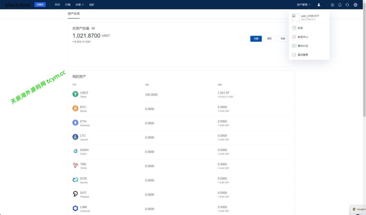Viewport: 366px width, 215px height.
Task: Click the user profile icon in header
Action: (x=319, y=5)
